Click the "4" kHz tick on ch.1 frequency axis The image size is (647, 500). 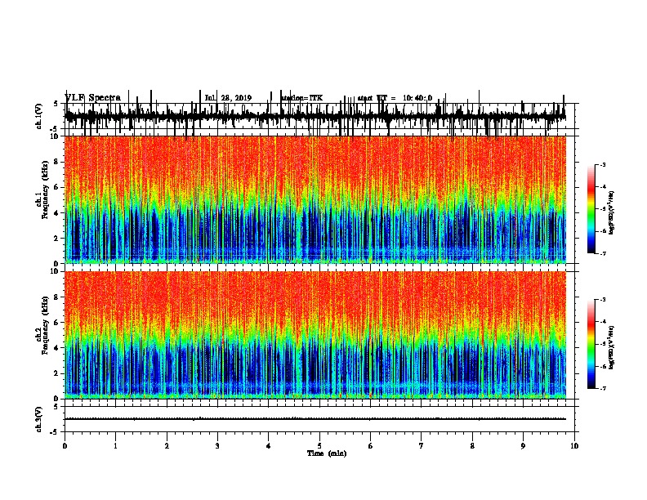[57, 213]
